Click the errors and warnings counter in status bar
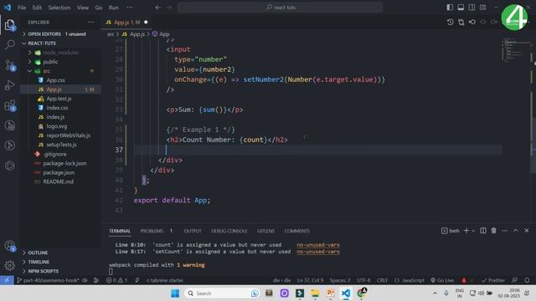The height and width of the screenshot is (301, 536). click(116, 280)
